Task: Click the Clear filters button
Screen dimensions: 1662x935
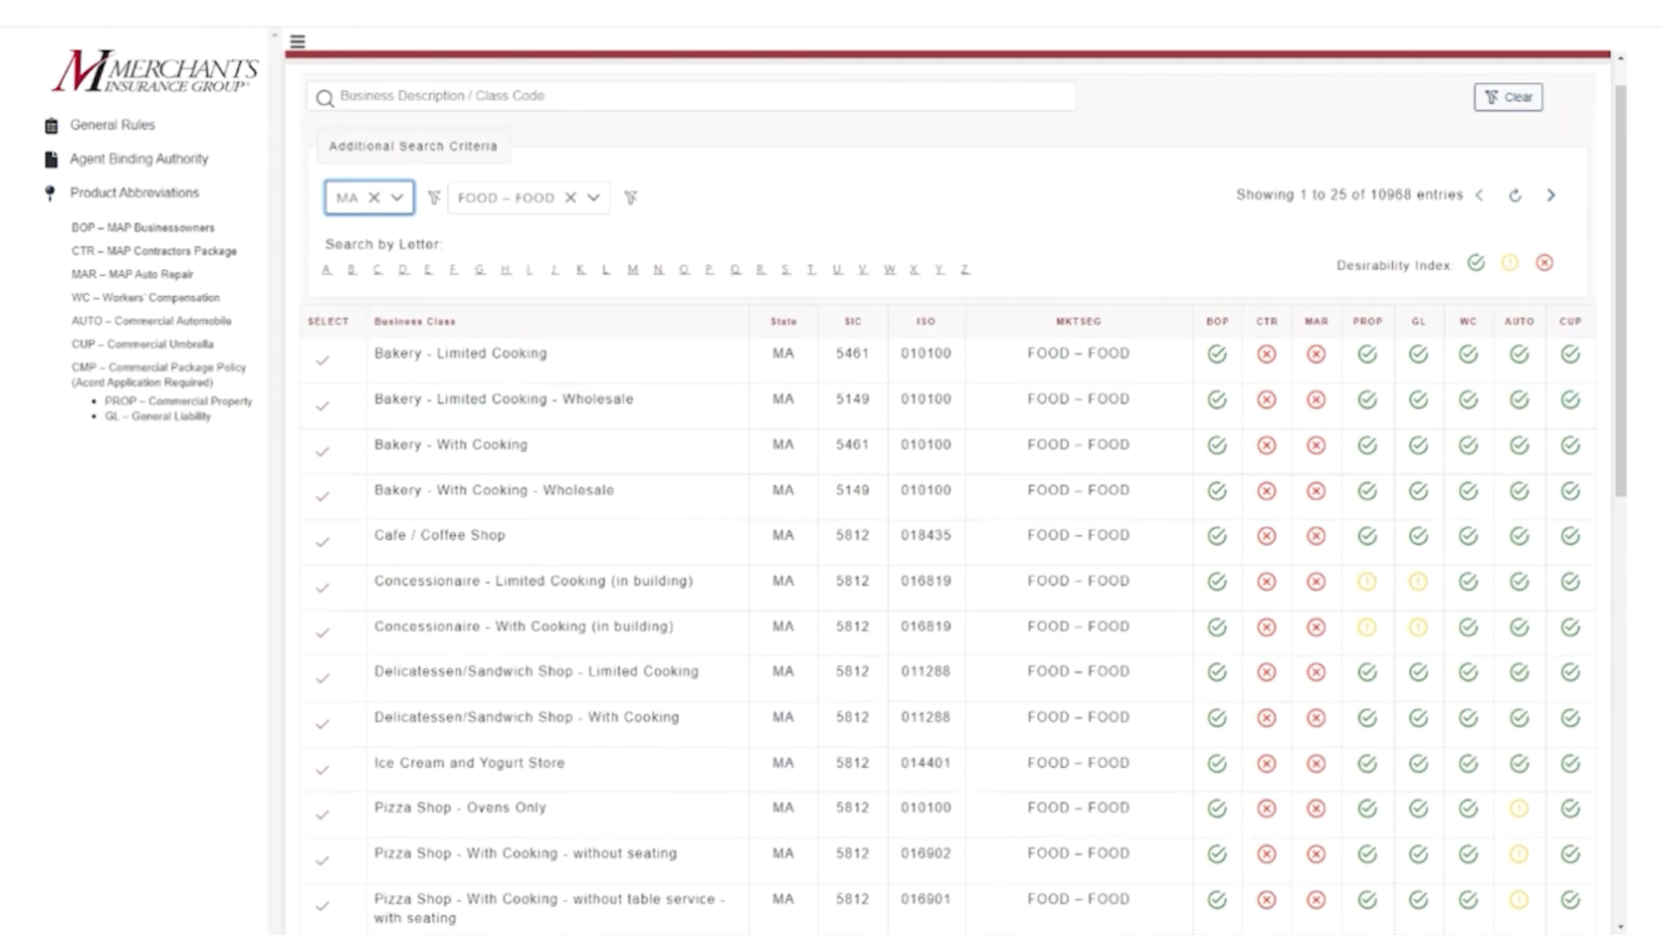Action: pyautogui.click(x=1508, y=97)
